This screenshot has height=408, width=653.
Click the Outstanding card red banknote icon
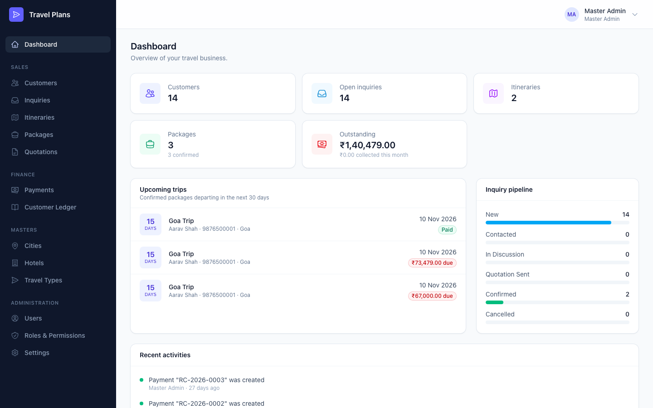point(322,144)
